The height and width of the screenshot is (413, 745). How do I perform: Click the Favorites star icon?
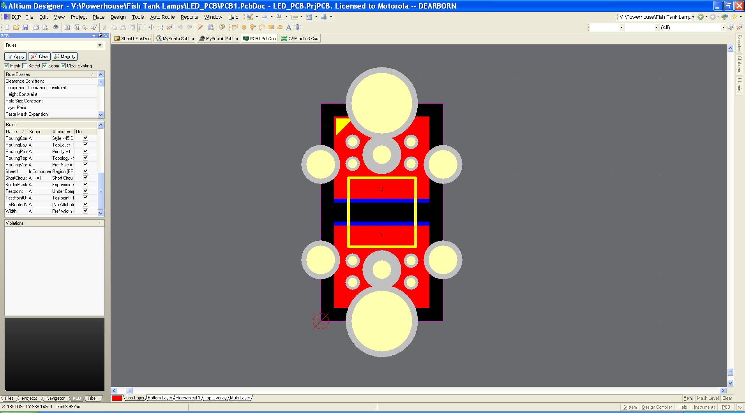[x=734, y=17]
